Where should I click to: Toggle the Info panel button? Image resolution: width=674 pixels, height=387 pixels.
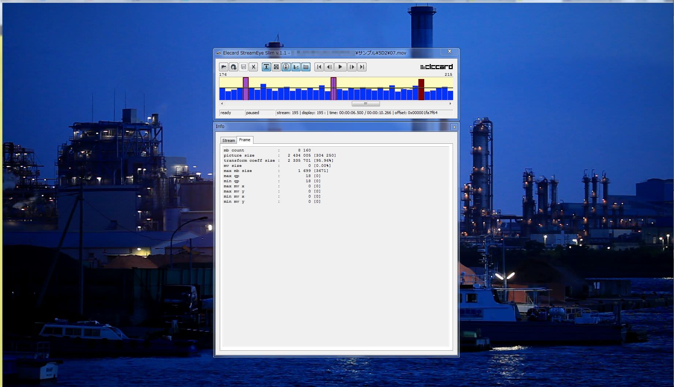(286, 67)
